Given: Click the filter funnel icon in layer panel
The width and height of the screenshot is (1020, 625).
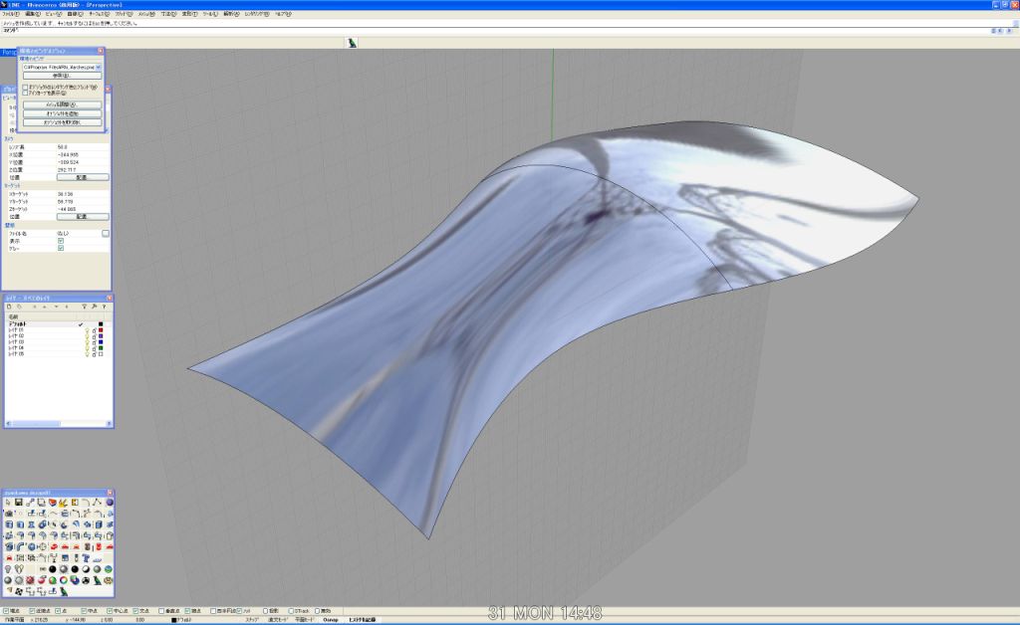Looking at the screenshot, I should (x=84, y=307).
